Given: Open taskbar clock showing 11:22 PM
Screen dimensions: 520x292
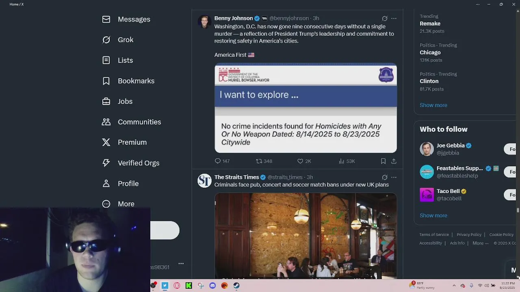Looking at the screenshot, I should tap(508, 285).
